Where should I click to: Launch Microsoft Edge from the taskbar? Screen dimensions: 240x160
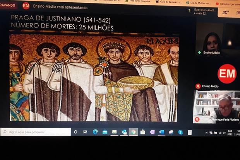95,132
